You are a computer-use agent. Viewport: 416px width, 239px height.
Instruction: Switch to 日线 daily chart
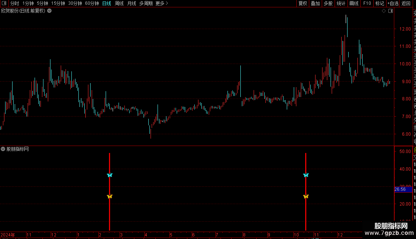coord(107,3)
